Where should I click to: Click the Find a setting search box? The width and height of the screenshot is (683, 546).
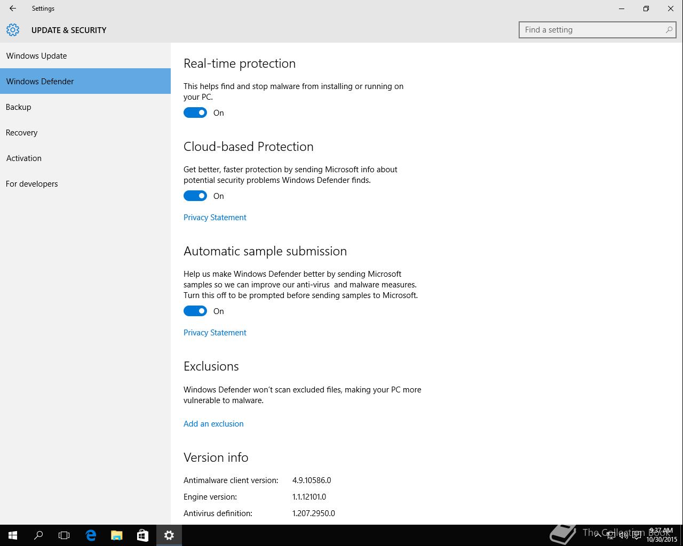pyautogui.click(x=598, y=30)
